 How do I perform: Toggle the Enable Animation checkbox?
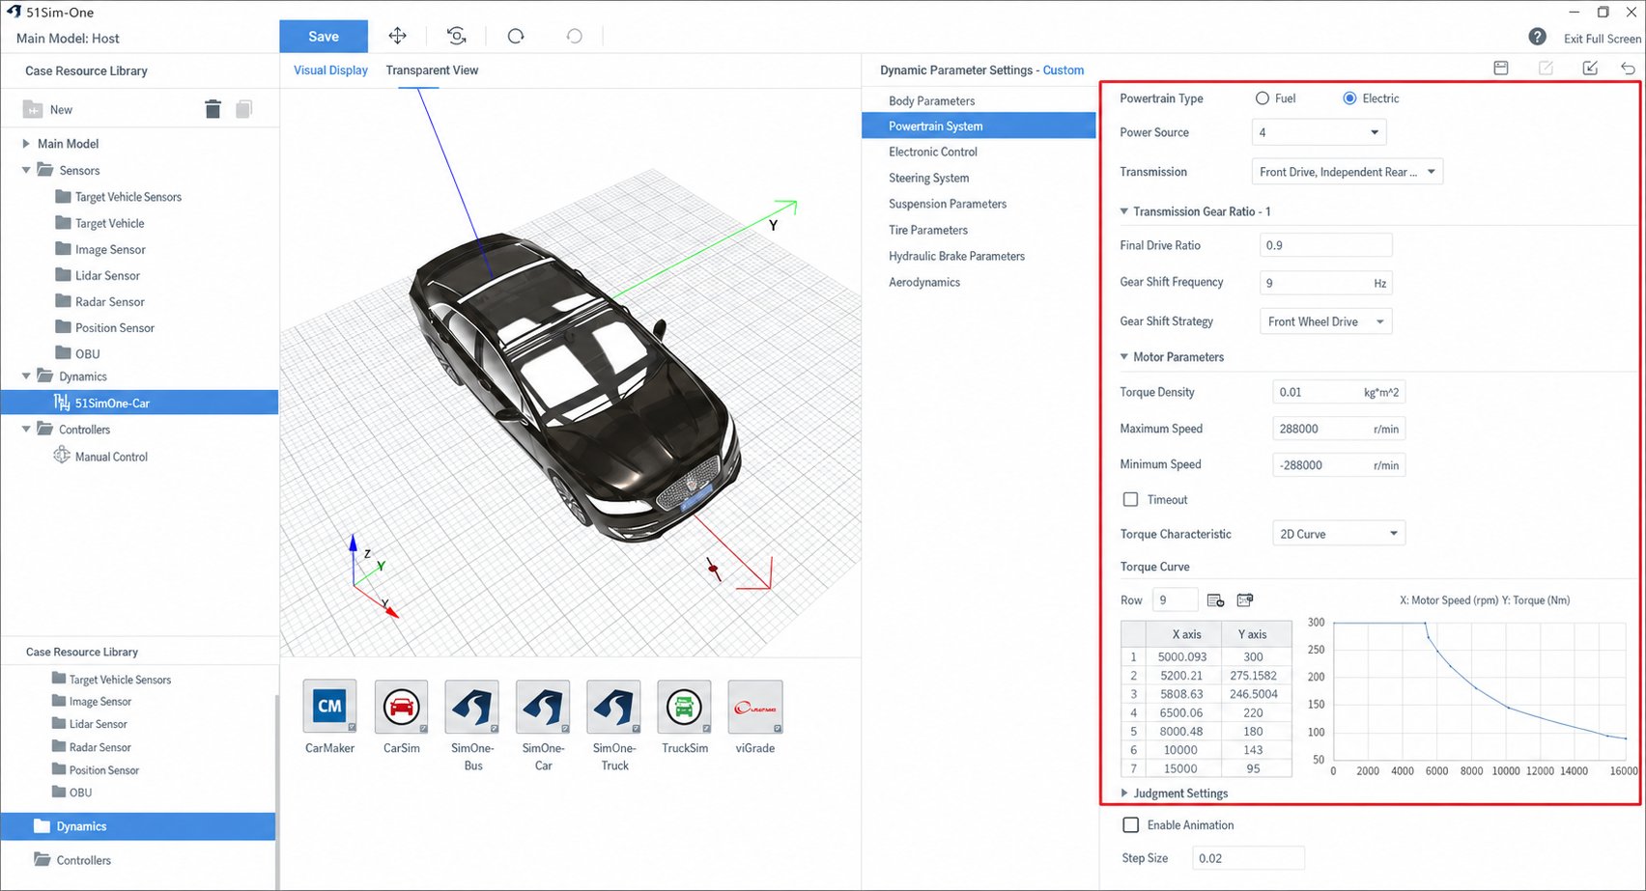(1130, 825)
